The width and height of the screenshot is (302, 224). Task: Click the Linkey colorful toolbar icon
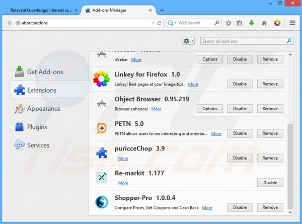coord(277,23)
